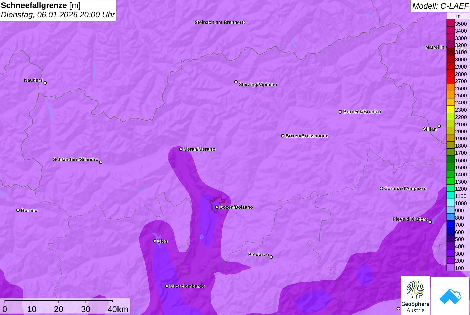Select the Meran/Merano city marker dot

[x=181, y=149]
